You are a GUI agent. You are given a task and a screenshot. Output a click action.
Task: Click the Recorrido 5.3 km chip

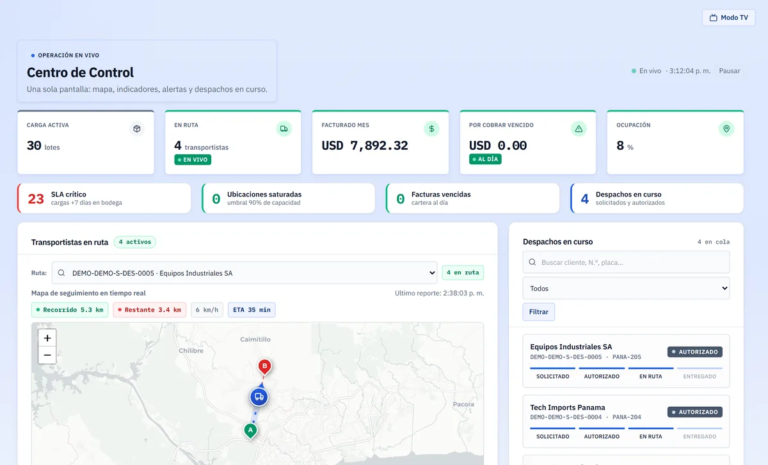70,310
